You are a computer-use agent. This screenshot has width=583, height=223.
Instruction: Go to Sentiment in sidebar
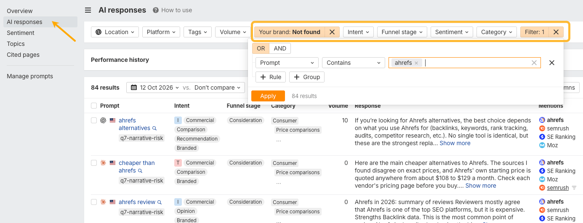pyautogui.click(x=21, y=33)
